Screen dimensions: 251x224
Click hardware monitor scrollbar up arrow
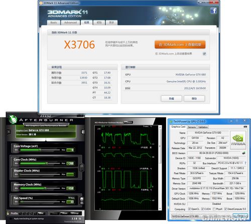tap(160, 127)
